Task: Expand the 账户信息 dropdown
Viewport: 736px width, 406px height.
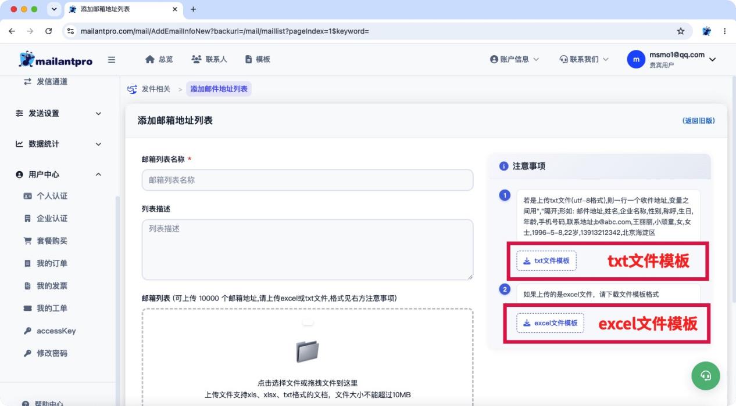Action: [x=515, y=59]
